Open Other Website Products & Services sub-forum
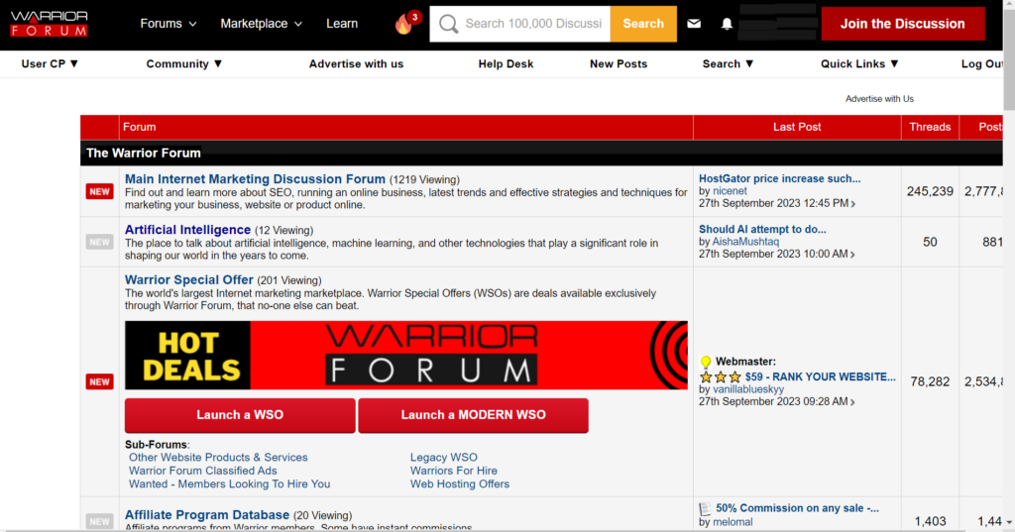1015x532 pixels. pos(218,458)
